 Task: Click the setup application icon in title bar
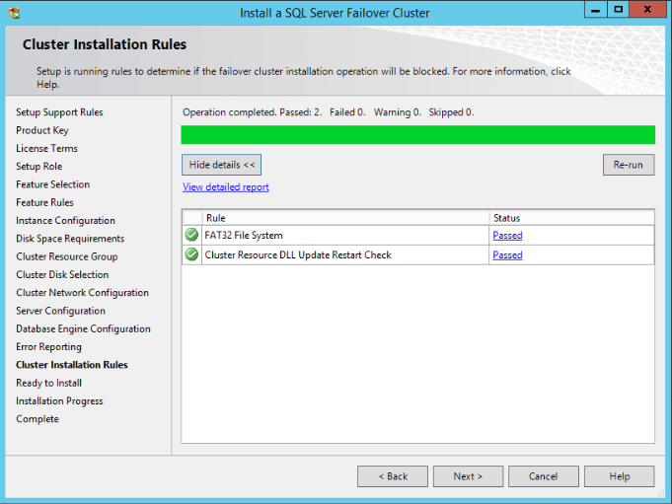pyautogui.click(x=12, y=12)
